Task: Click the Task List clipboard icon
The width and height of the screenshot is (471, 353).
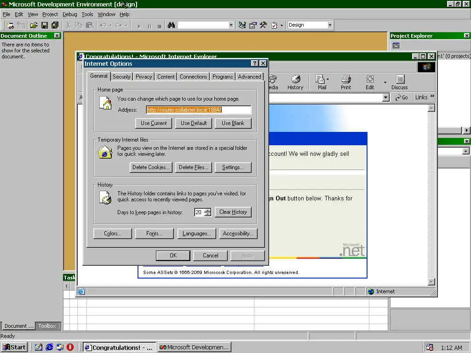Action: tap(274, 25)
